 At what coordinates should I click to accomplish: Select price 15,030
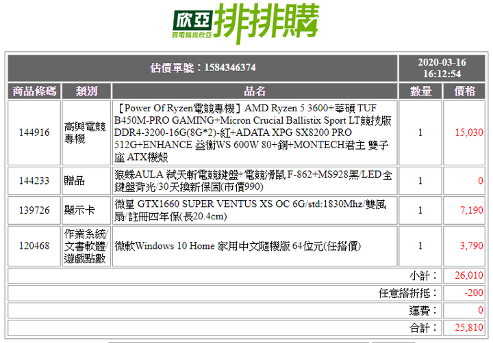469,133
